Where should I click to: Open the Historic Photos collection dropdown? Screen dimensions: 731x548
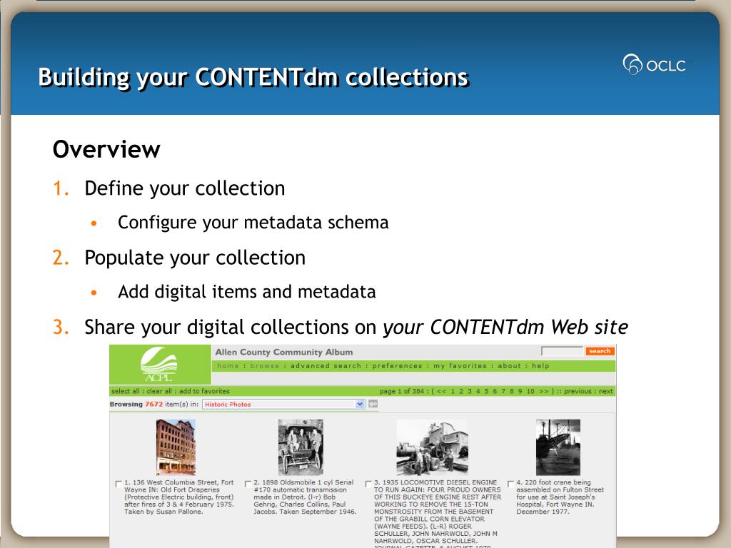pos(283,404)
